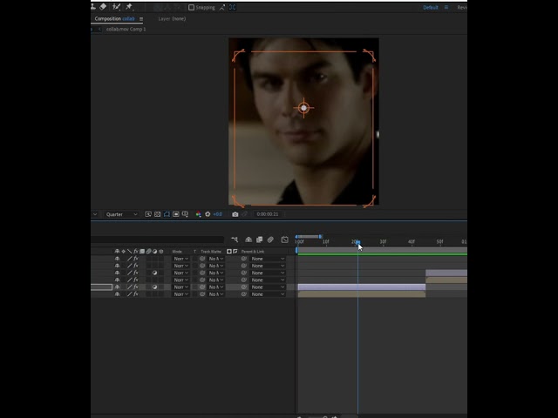Toggle the transparency grid
This screenshot has width=558, height=418.
(x=157, y=214)
